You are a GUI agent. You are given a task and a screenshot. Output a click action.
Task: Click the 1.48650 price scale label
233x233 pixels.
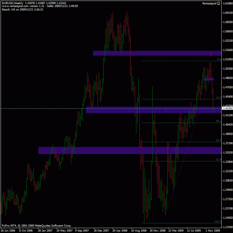tap(228, 78)
